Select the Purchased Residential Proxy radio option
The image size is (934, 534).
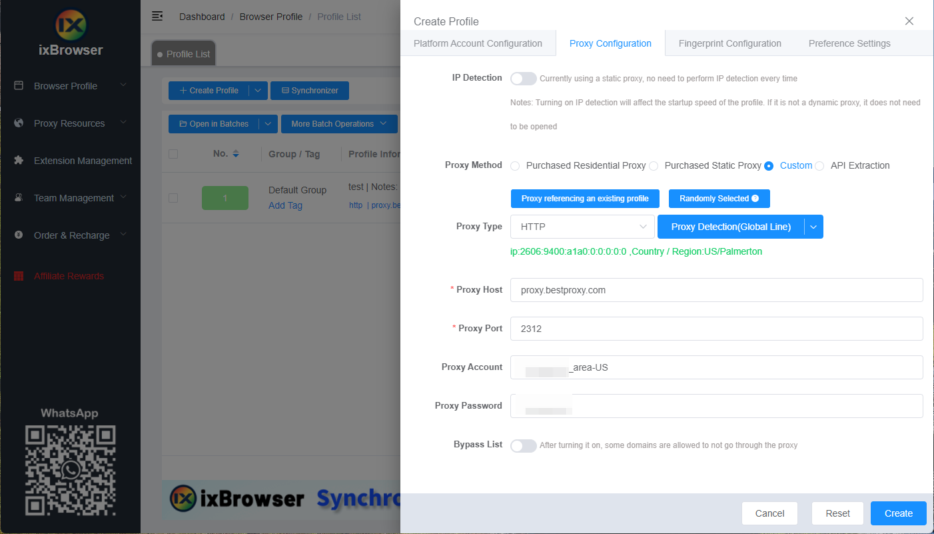515,166
